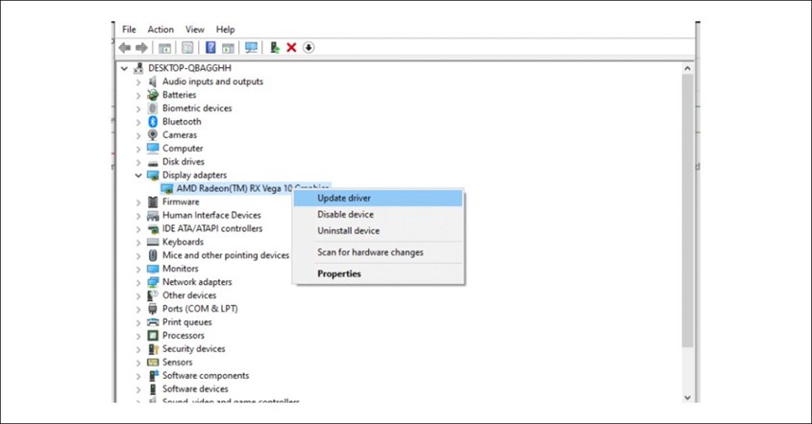Expand the Audio inputs and outputs node

tap(138, 82)
